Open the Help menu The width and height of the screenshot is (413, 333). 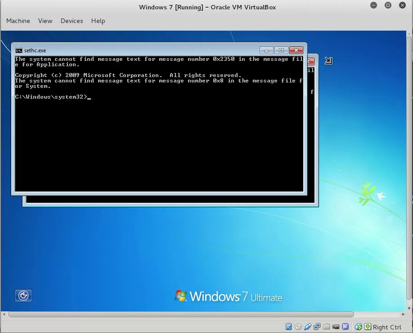pos(98,21)
